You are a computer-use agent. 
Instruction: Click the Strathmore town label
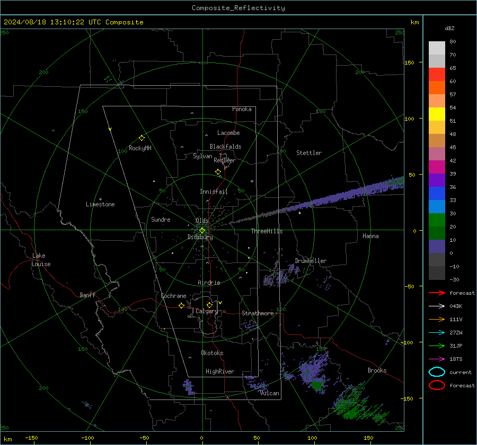(258, 313)
